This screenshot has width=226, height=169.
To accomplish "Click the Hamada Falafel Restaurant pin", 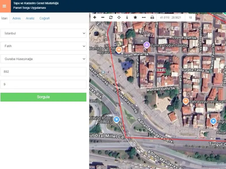I will 119,50.
